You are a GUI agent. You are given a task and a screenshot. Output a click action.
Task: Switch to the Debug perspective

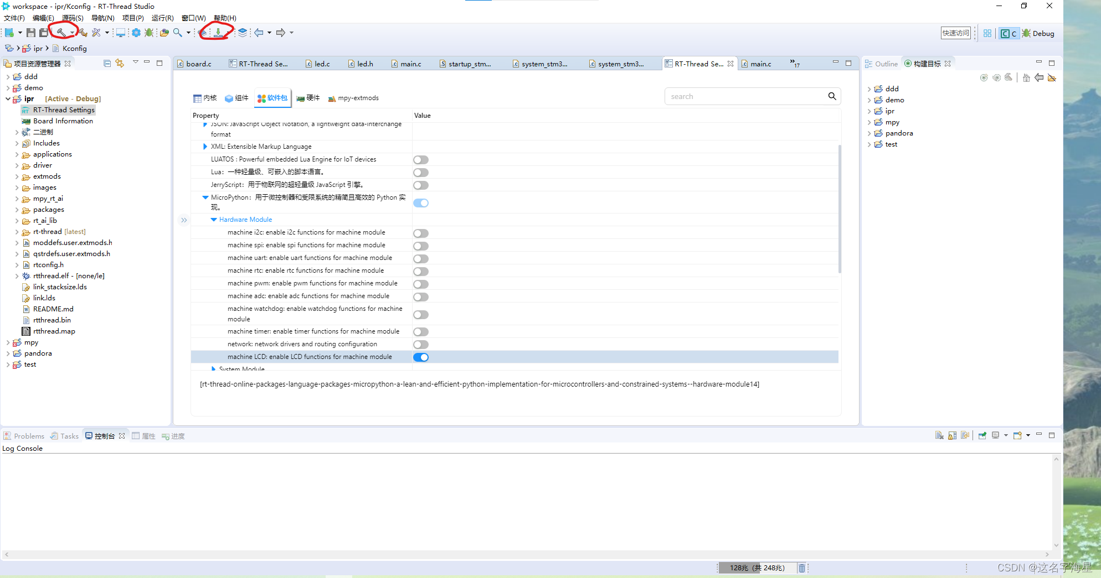tap(1038, 33)
